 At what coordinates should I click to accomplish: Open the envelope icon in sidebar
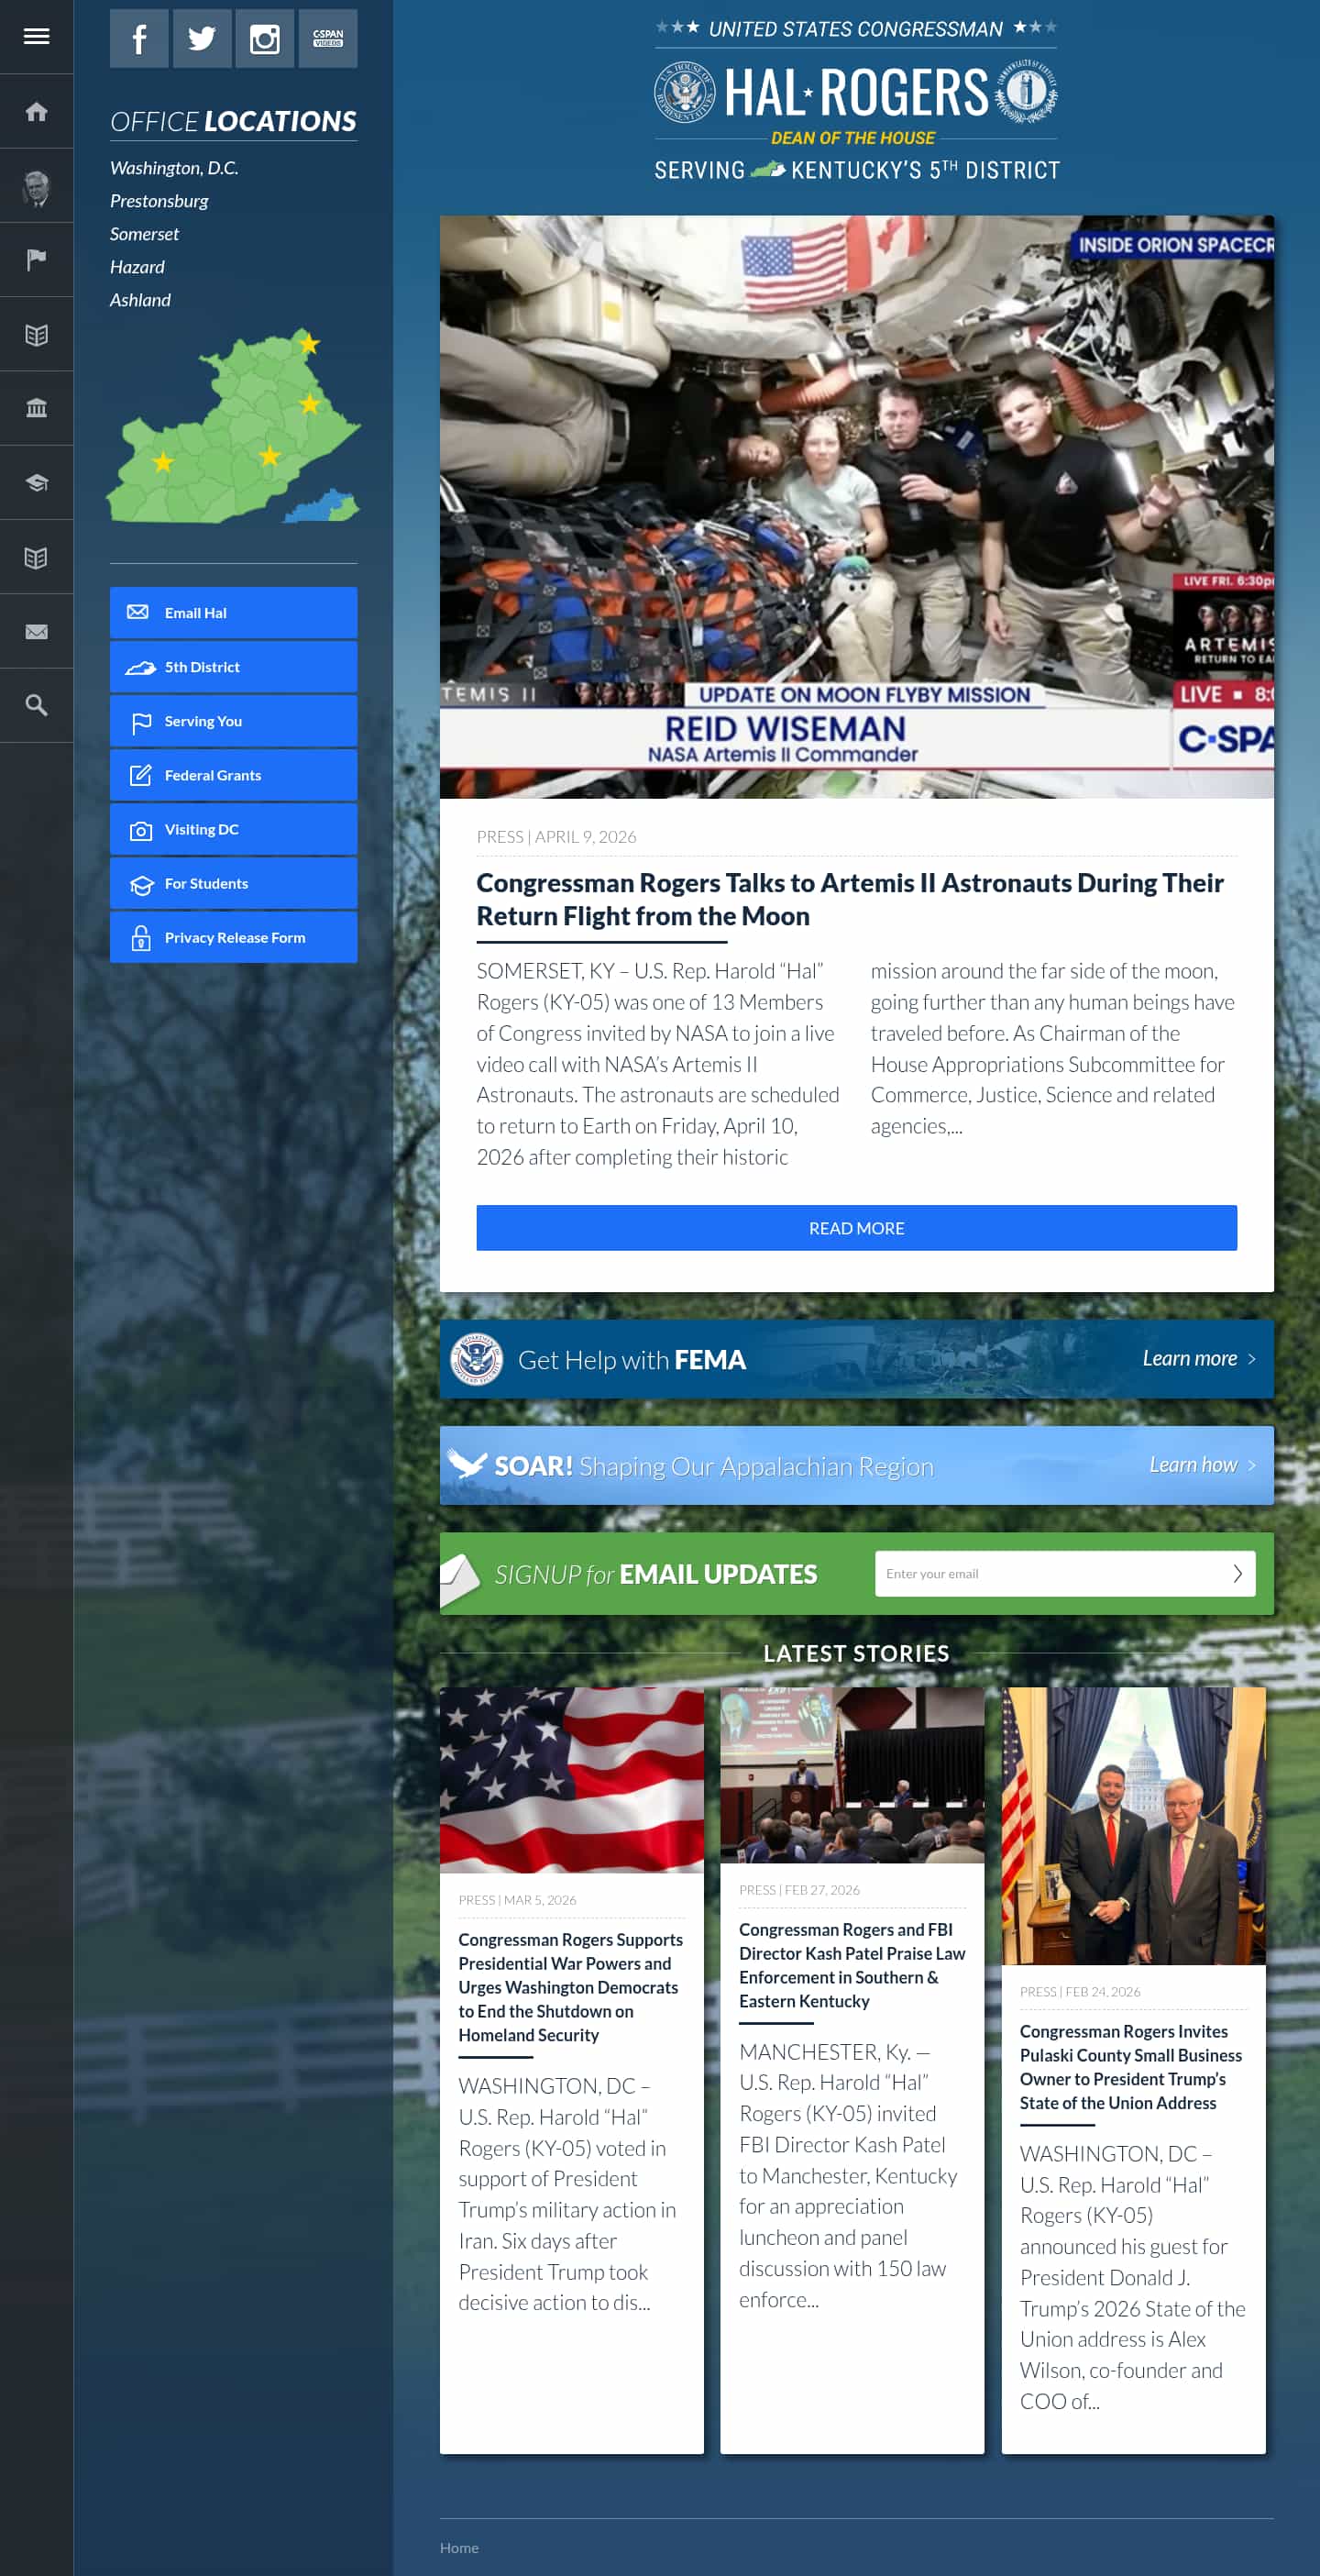pyautogui.click(x=36, y=632)
